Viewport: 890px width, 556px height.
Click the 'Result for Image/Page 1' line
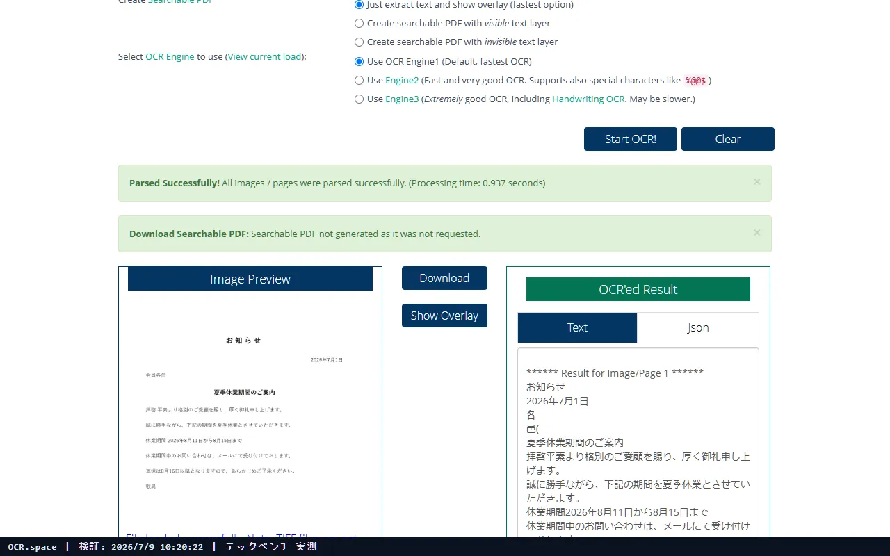615,373
